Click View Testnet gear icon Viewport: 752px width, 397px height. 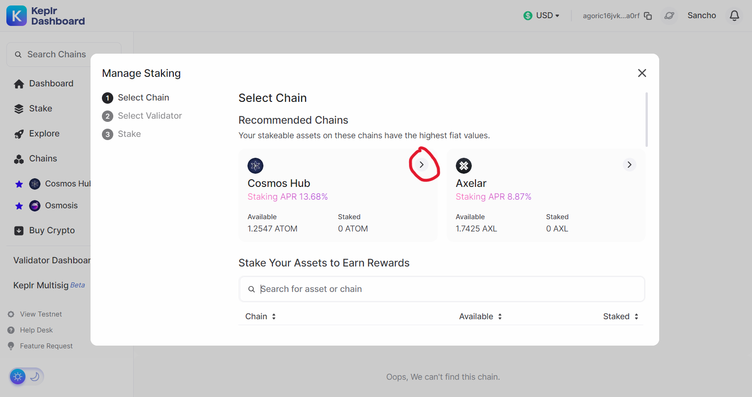pos(11,314)
